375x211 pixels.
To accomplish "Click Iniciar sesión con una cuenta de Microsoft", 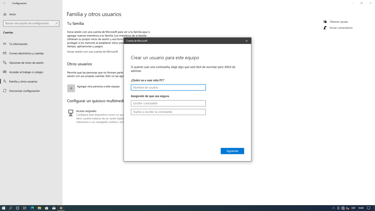I will coord(92,52).
